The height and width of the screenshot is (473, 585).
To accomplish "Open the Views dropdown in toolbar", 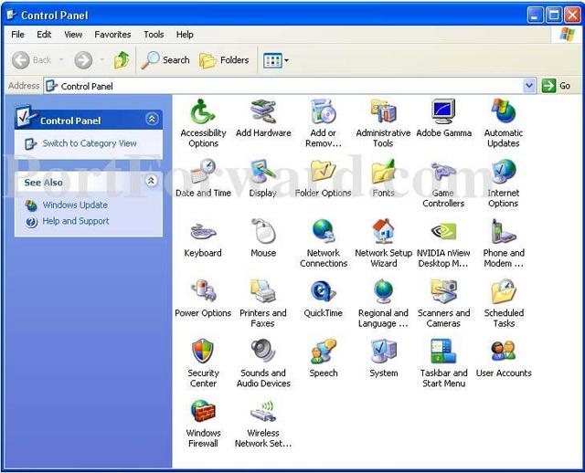I will coord(276,60).
